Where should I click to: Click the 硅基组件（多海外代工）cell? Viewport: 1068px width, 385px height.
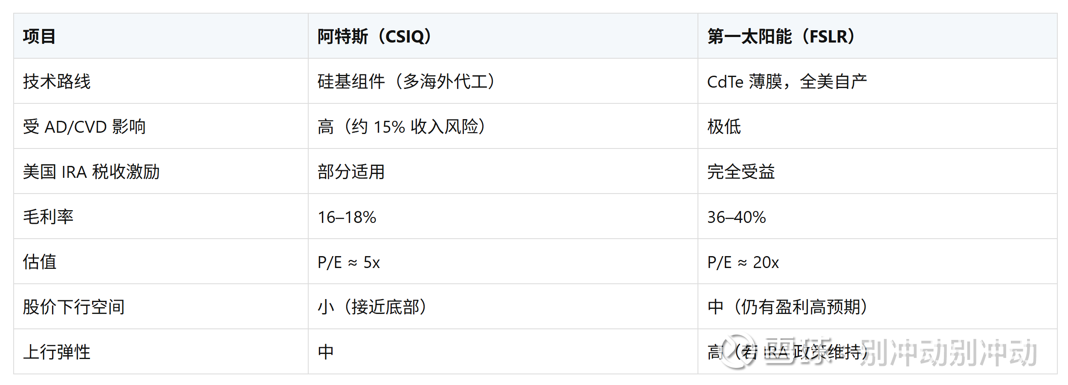tap(406, 82)
